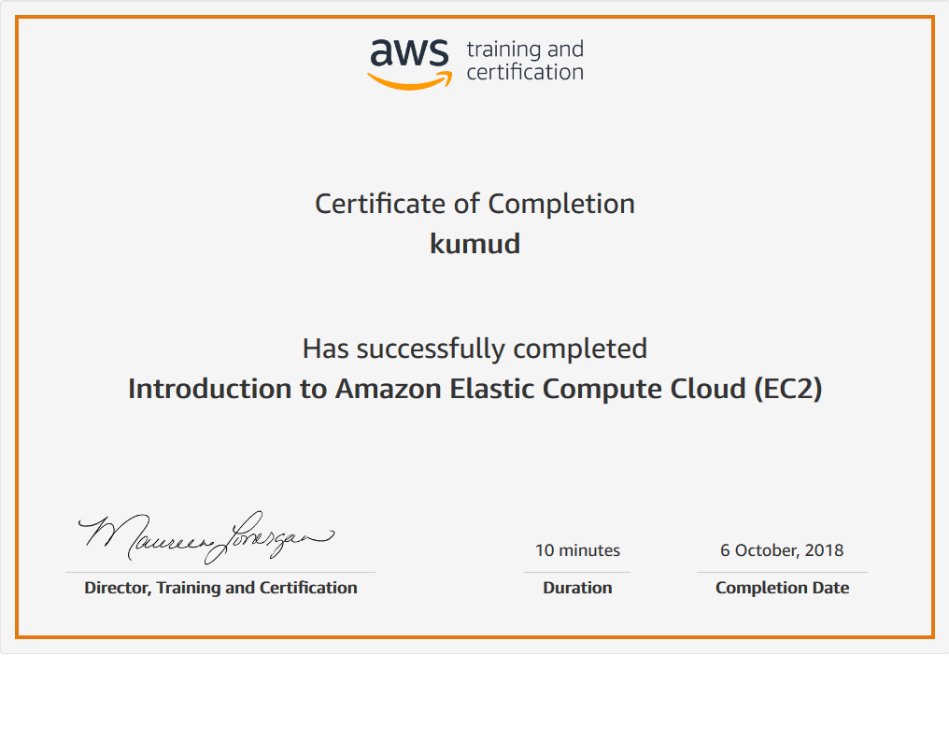This screenshot has height=755, width=949.
Task: Click the orange bottom border of certificate
Action: 474,636
